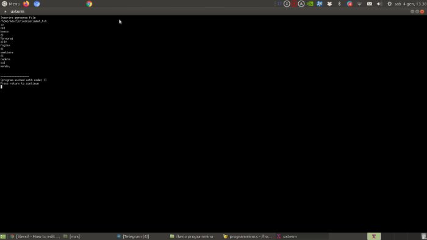Open the trash icon in the bottom panel
This screenshot has height=240, width=427.
[x=423, y=236]
